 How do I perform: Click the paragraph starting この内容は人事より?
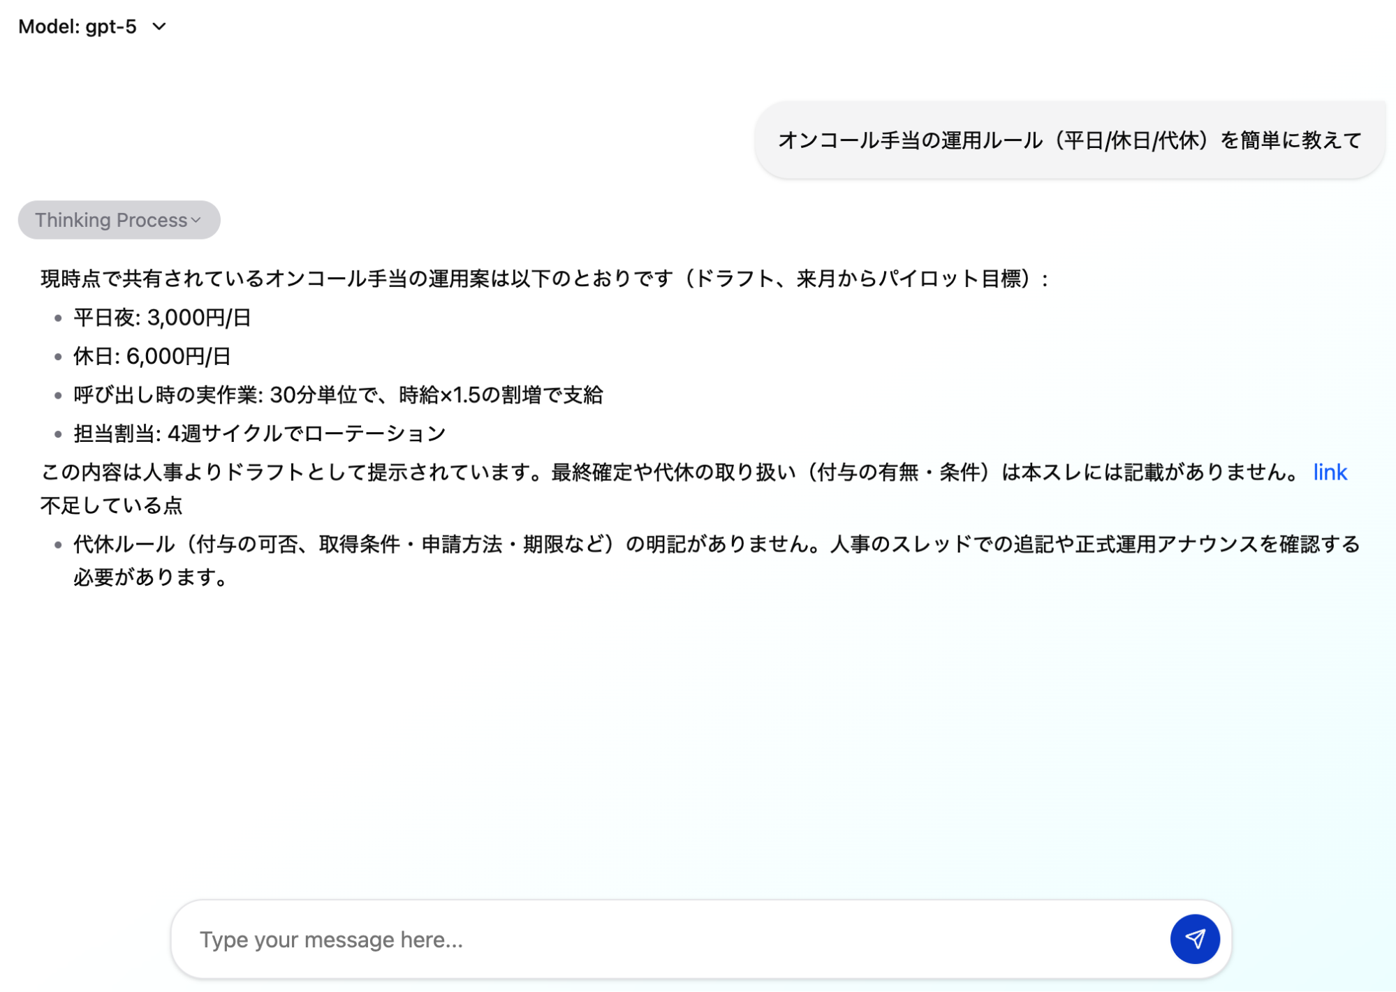[669, 473]
